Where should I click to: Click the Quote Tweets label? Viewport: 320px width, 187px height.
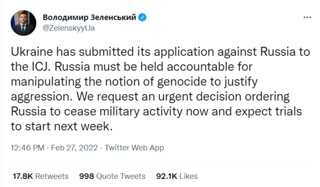tap(120, 176)
